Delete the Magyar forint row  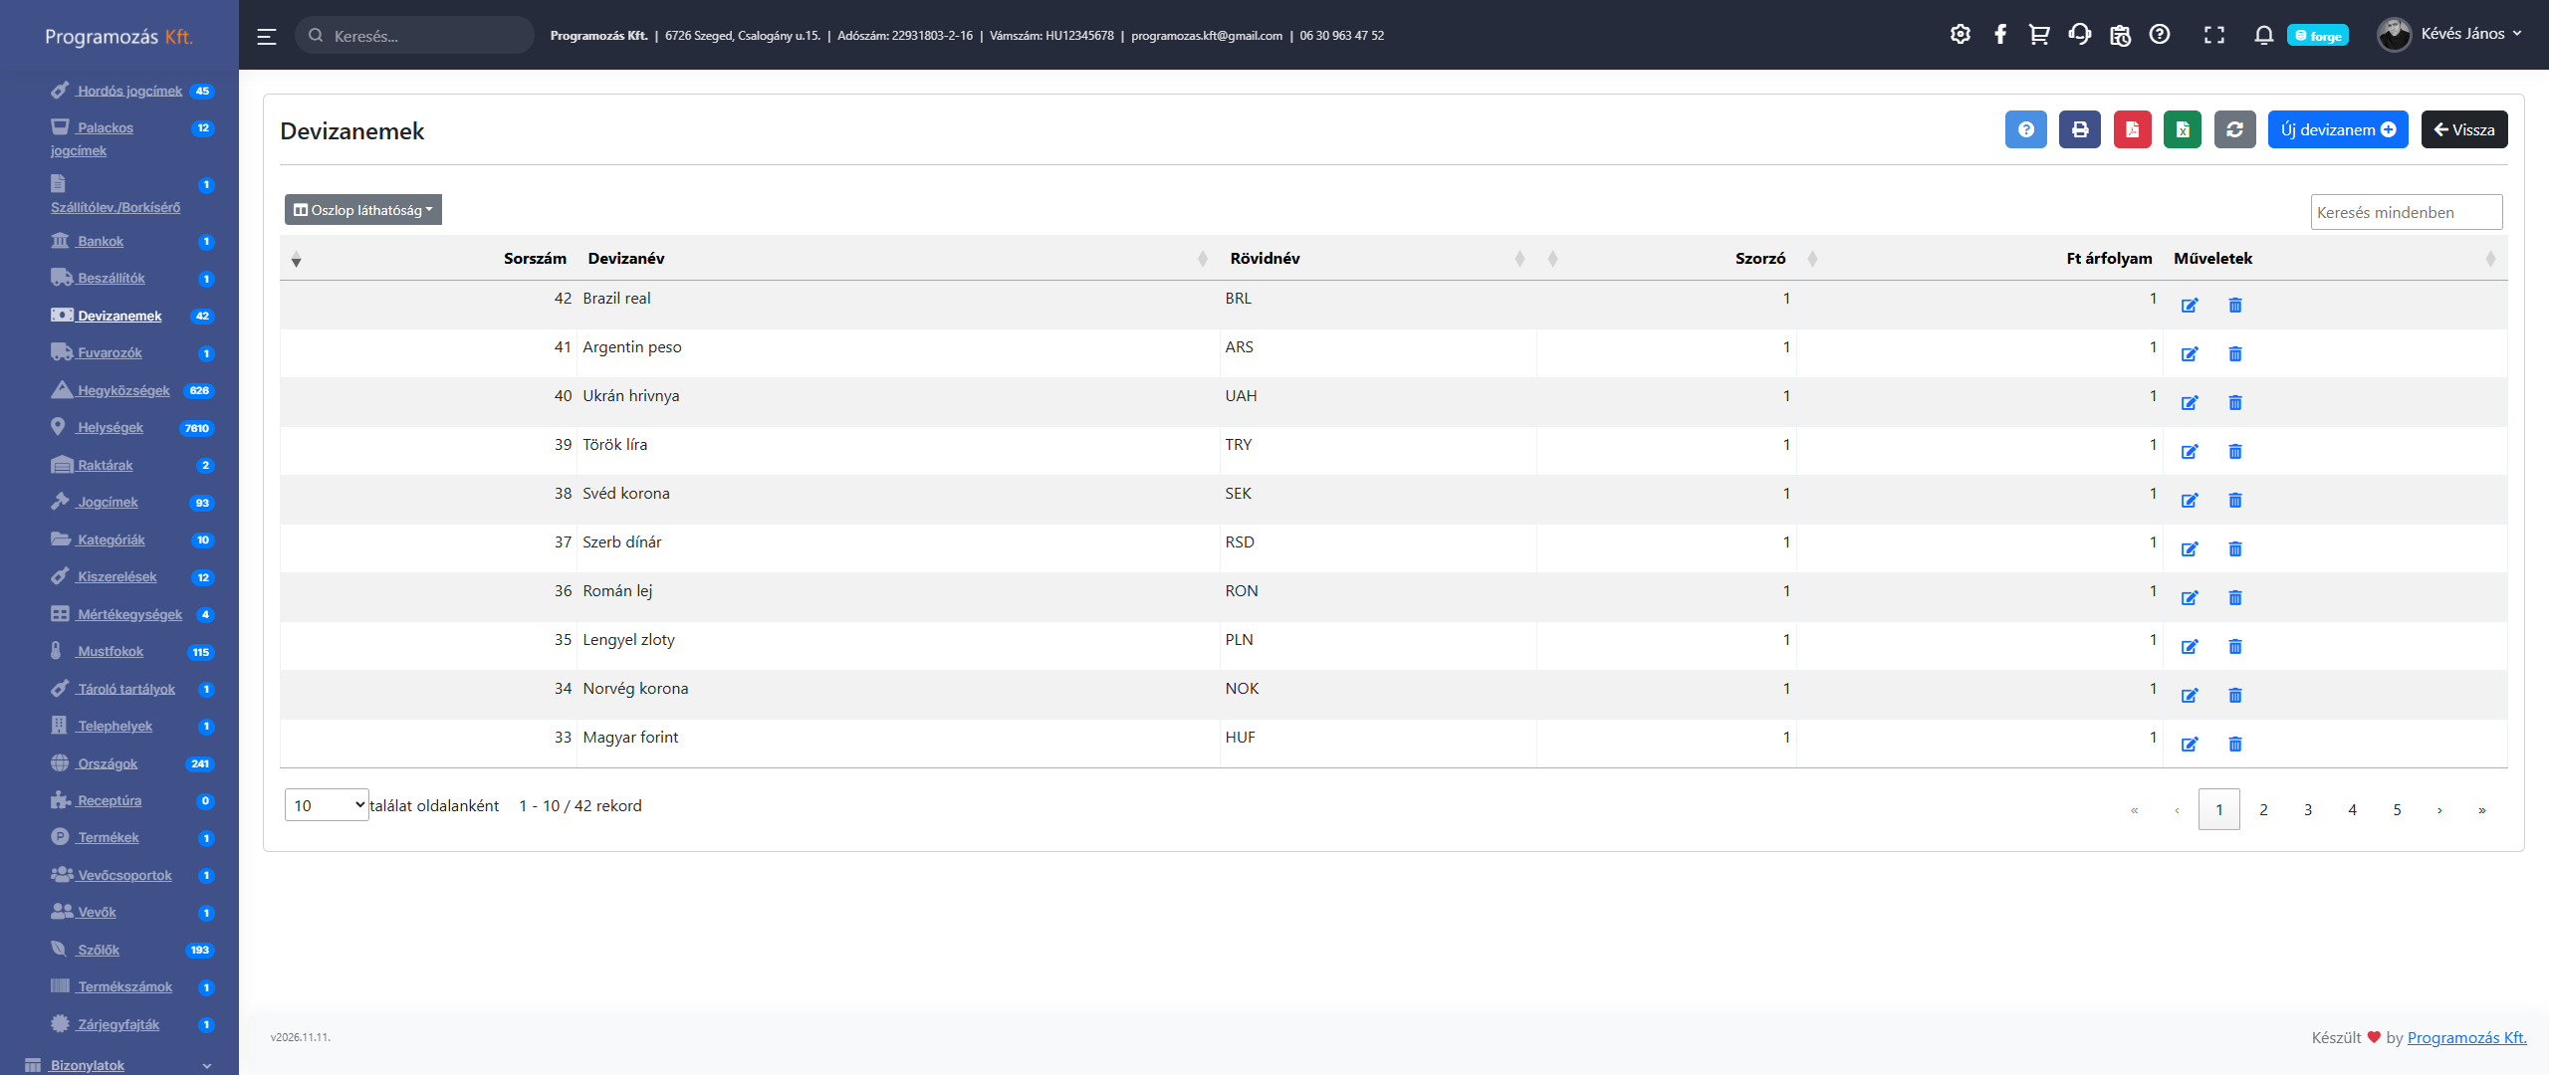[2234, 745]
